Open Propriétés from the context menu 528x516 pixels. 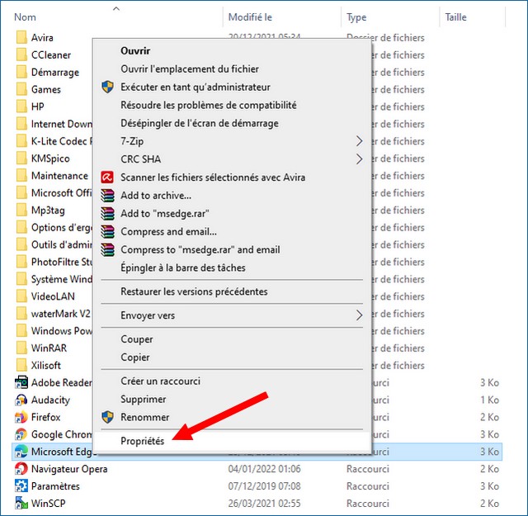click(143, 441)
